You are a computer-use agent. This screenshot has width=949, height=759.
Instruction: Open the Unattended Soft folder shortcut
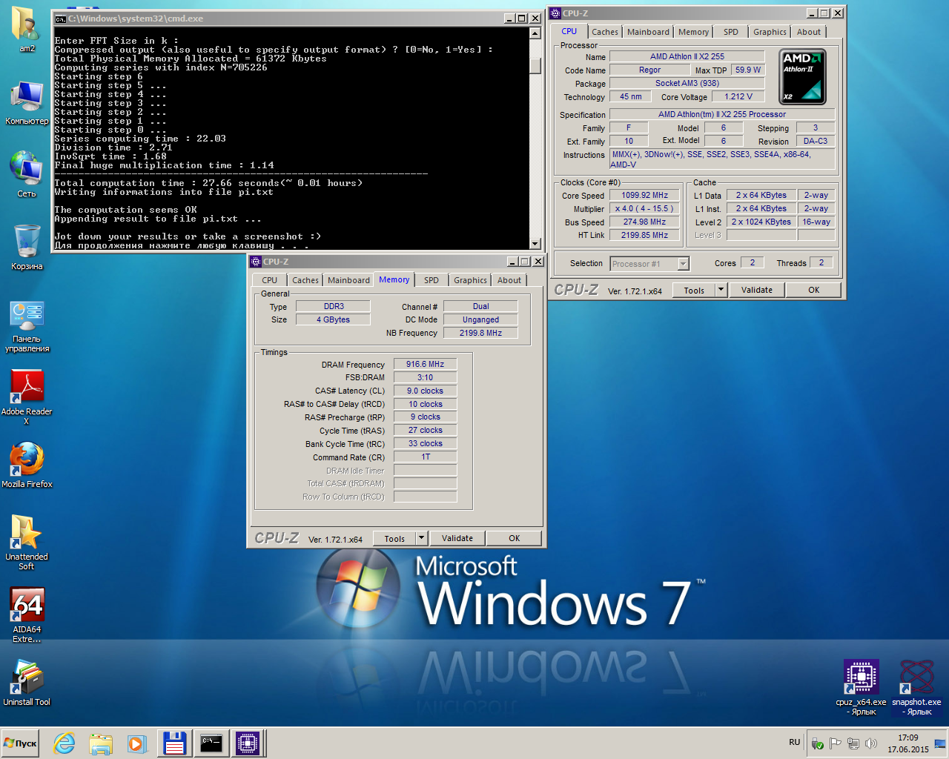coord(27,542)
